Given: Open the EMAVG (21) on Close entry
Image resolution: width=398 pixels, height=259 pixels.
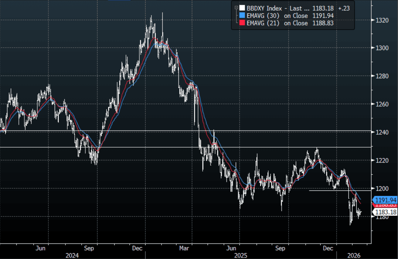Looking at the screenshot, I should coord(277,23).
